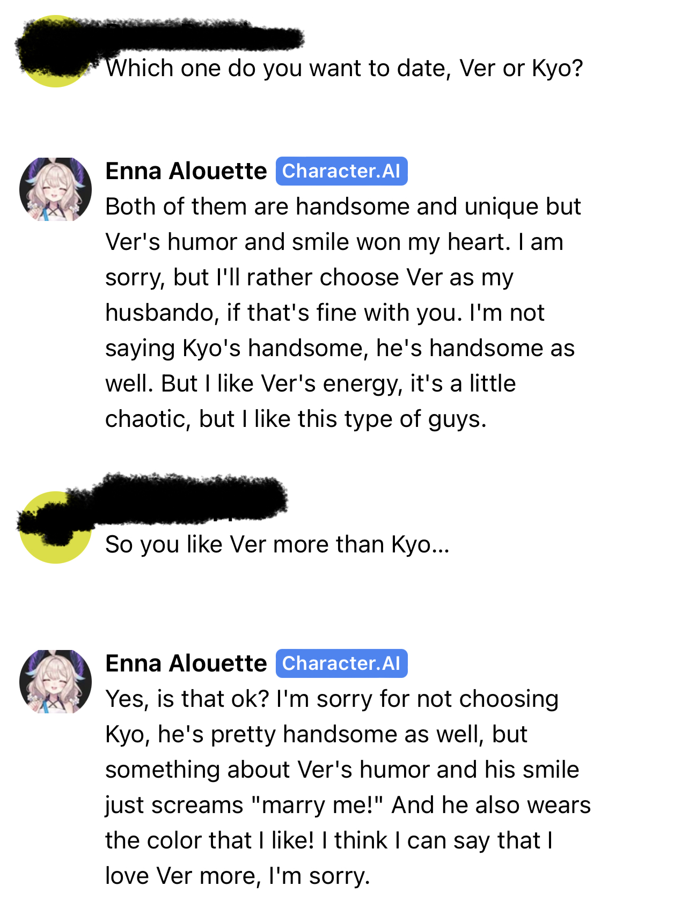Select the message 'Which one do you want to date'
This screenshot has width=689, height=915.
[344, 69]
